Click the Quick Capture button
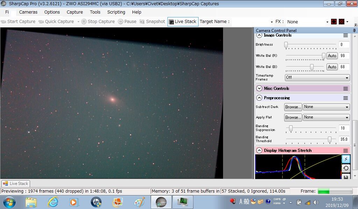The width and height of the screenshot is (358, 209). pyautogui.click(x=56, y=22)
